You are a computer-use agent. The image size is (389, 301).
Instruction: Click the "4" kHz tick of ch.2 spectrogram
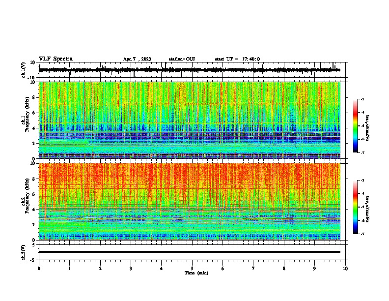(x=34, y=210)
